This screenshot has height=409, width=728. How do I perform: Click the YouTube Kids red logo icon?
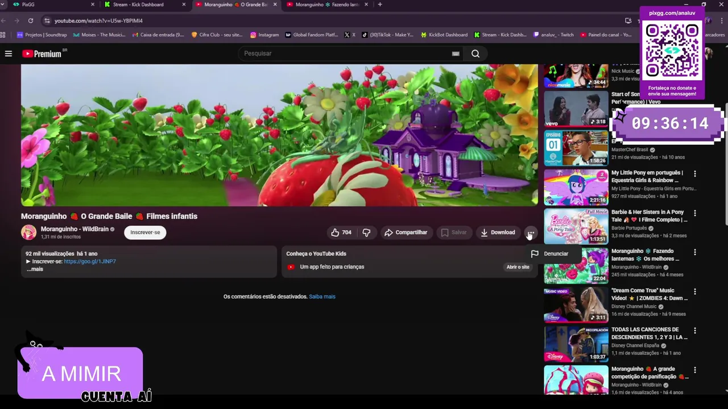click(291, 267)
